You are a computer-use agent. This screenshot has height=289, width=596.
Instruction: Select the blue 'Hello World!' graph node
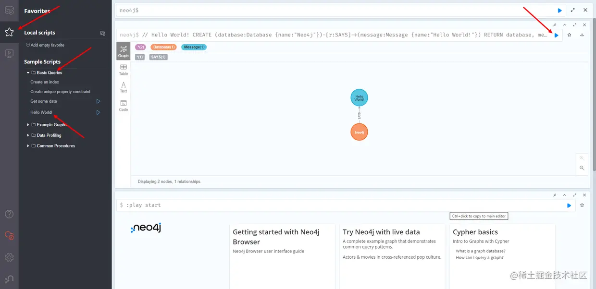(359, 98)
